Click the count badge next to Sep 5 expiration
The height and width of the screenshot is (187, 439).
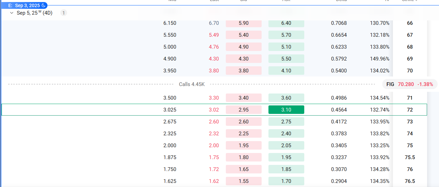pyautogui.click(x=64, y=13)
